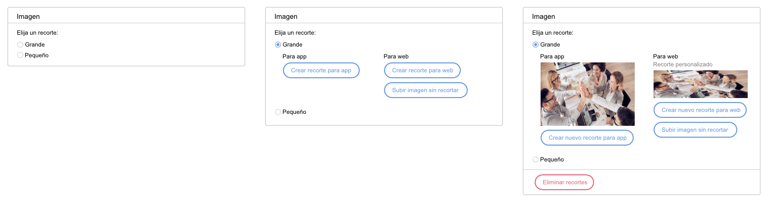This screenshot has height=208, width=770.
Task: Choose Pequeño radio above the Eliminar recortes button
Action: click(536, 159)
